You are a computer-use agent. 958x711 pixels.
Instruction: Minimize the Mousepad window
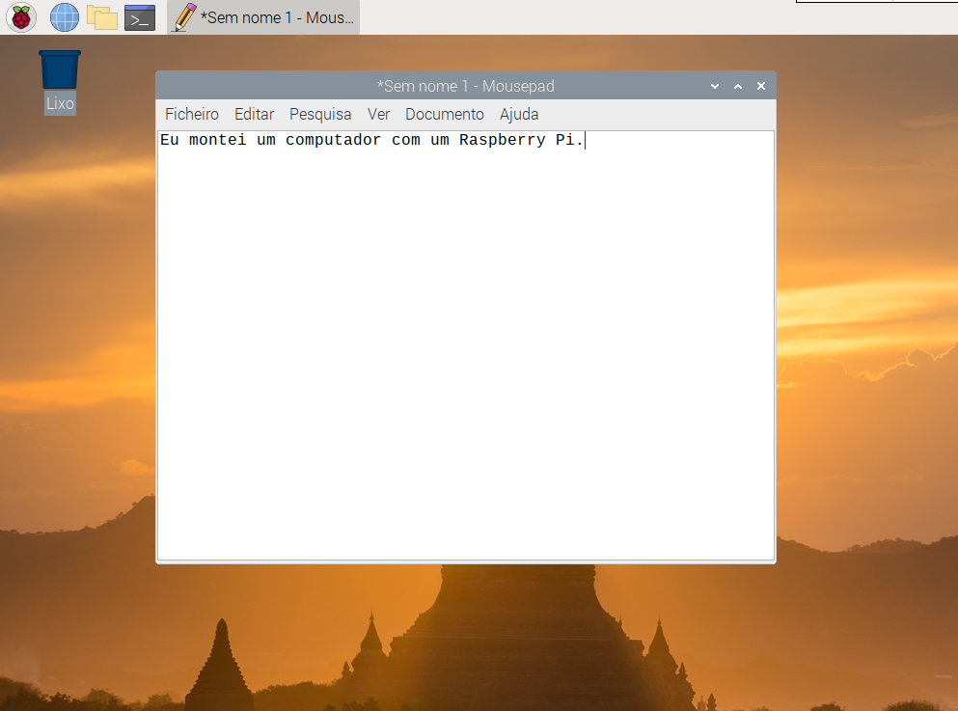(715, 87)
